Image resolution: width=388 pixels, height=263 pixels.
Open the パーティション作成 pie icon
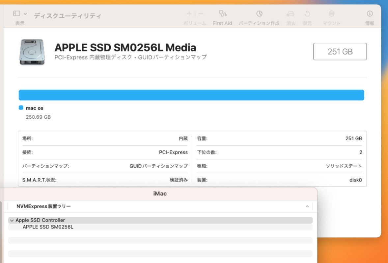pyautogui.click(x=259, y=13)
